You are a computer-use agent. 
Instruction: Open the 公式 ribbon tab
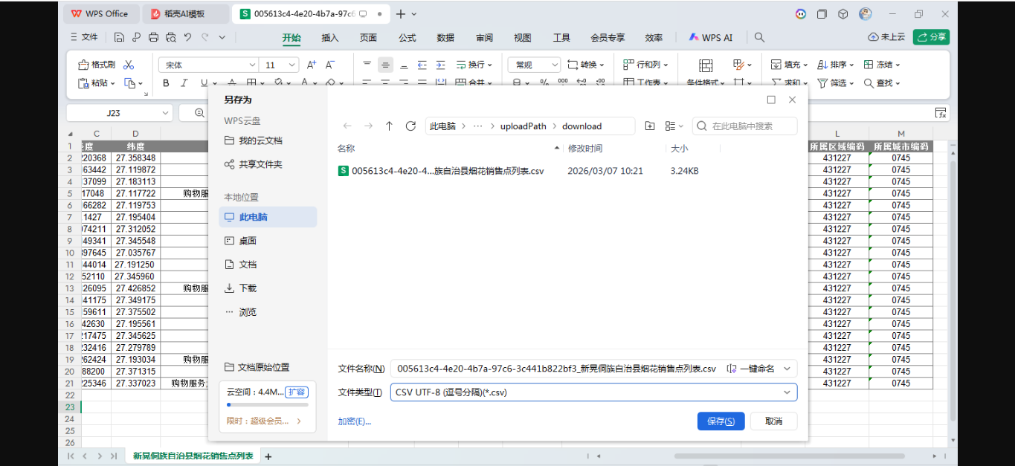coord(407,38)
